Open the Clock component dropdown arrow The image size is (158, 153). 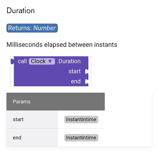(50, 61)
